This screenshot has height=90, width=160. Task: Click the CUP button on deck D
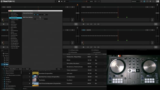point(91,47)
